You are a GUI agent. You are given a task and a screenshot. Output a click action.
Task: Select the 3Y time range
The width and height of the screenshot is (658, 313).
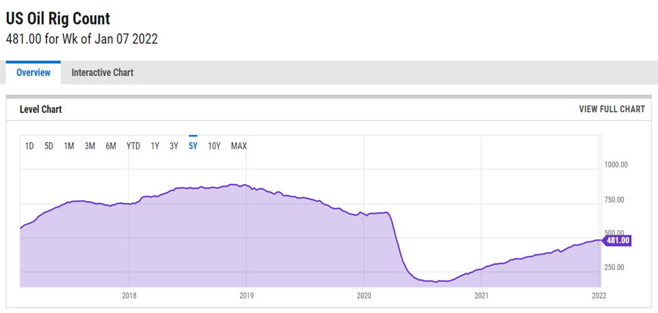pos(174,146)
